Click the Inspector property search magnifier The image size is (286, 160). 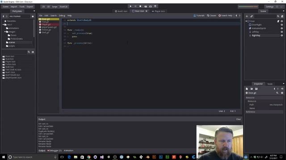coord(277,93)
